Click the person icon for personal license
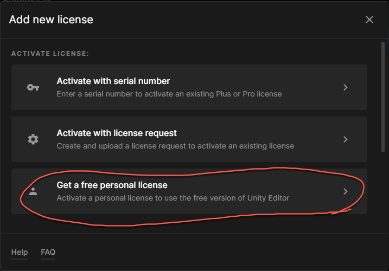 click(33, 191)
